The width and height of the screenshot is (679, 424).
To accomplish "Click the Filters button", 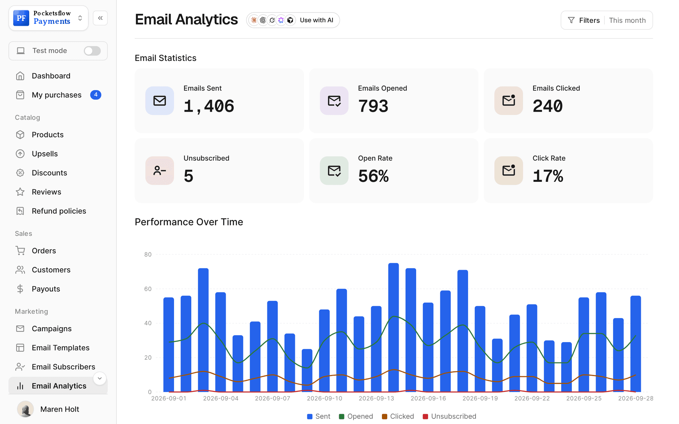I will pos(584,20).
